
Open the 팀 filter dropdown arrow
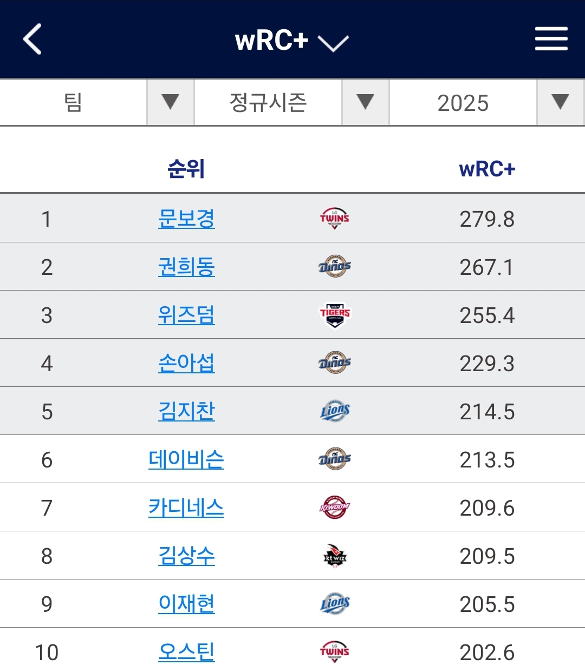(171, 102)
